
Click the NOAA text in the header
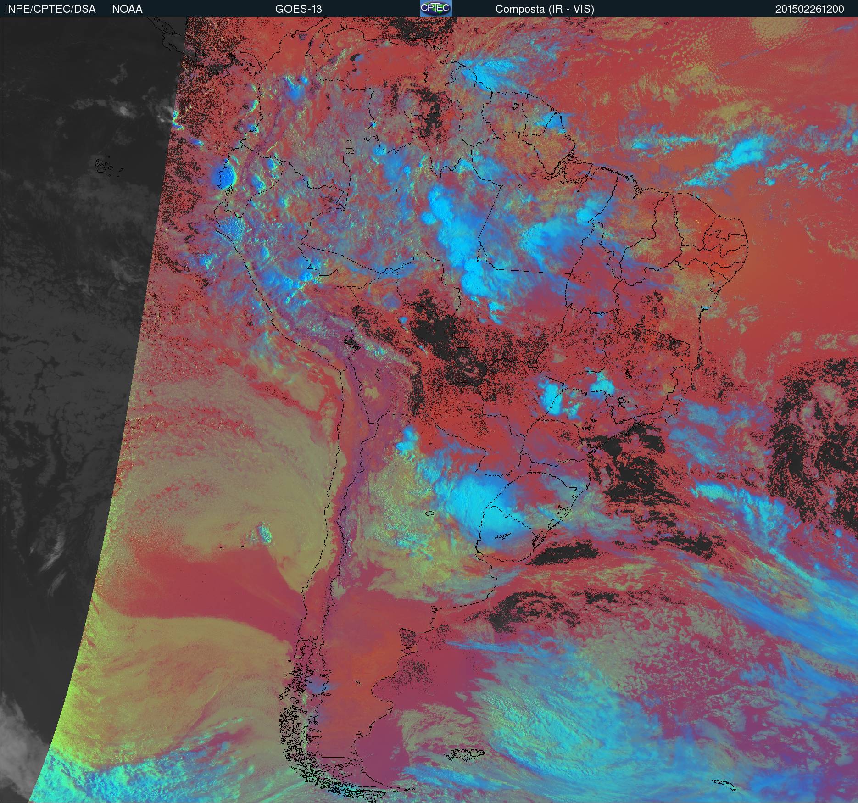pyautogui.click(x=127, y=9)
